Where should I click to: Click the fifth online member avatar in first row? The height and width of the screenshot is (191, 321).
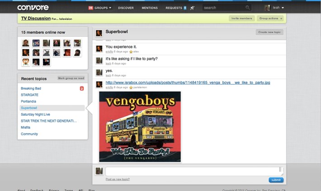point(67,43)
